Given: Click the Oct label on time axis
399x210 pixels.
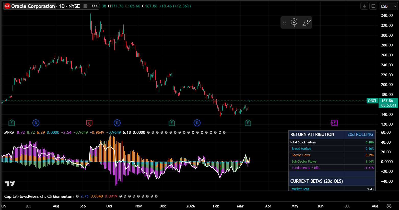Looking at the screenshot, I should [x=109, y=206].
